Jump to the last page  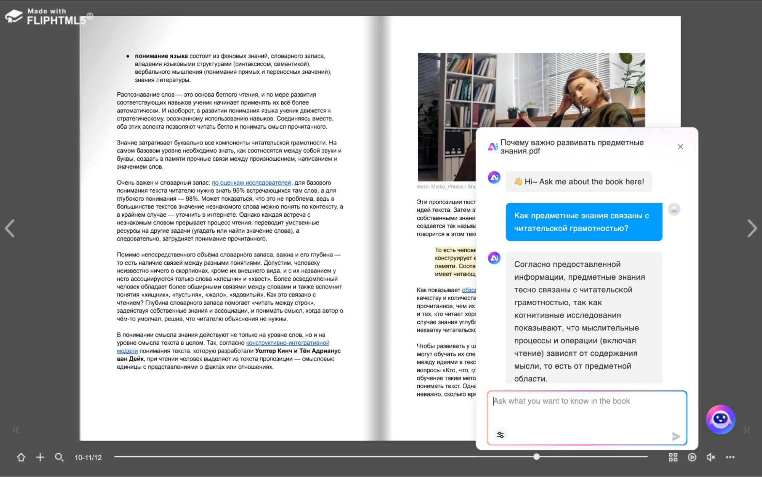746,430
